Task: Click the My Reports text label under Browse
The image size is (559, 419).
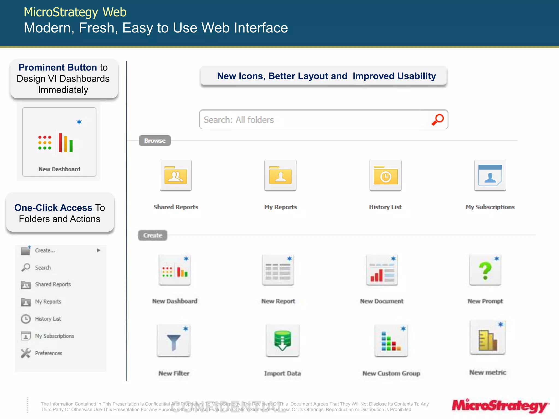Action: (x=281, y=207)
